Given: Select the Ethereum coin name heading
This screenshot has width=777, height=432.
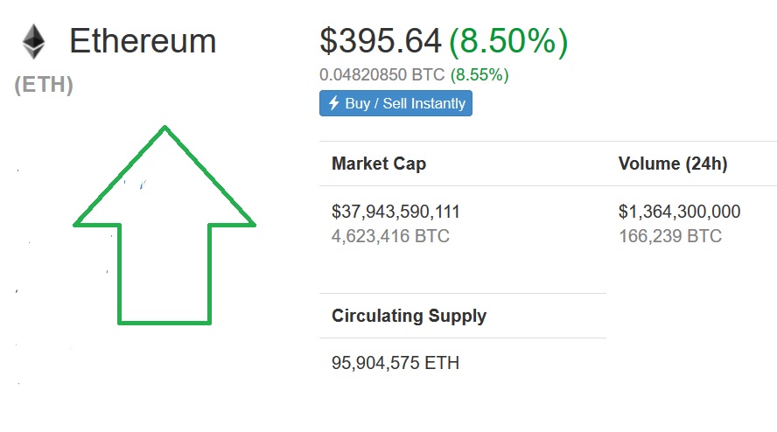Looking at the screenshot, I should coord(143,41).
